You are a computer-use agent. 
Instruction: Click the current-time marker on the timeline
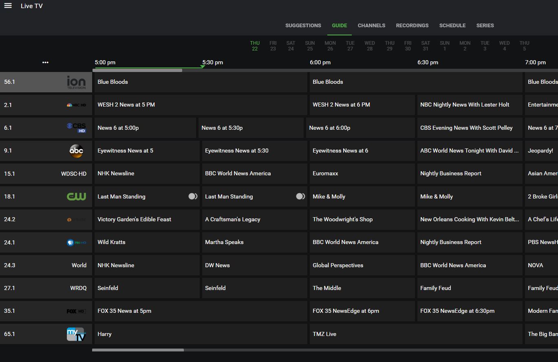click(203, 66)
